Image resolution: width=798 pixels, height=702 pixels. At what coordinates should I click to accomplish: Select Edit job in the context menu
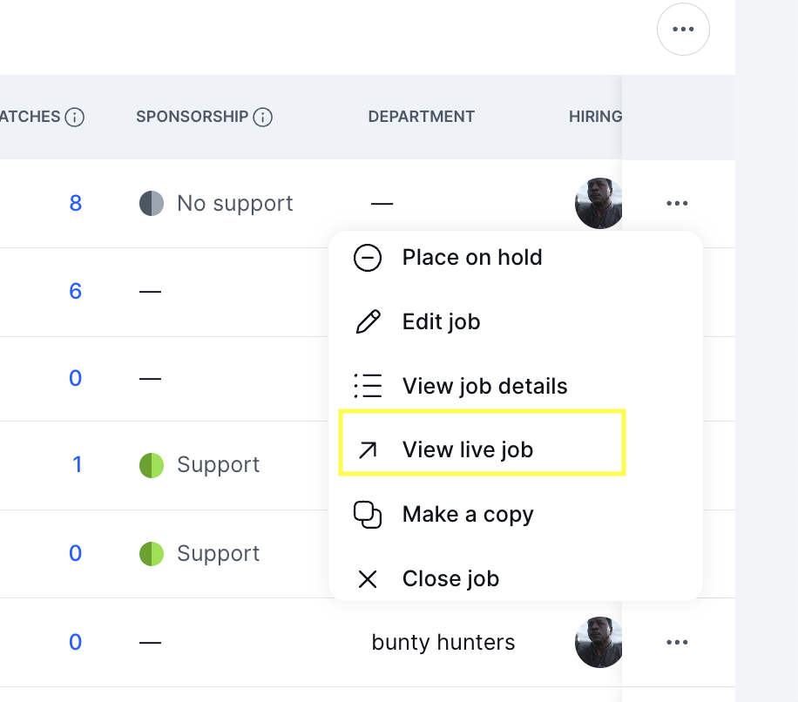515,322
